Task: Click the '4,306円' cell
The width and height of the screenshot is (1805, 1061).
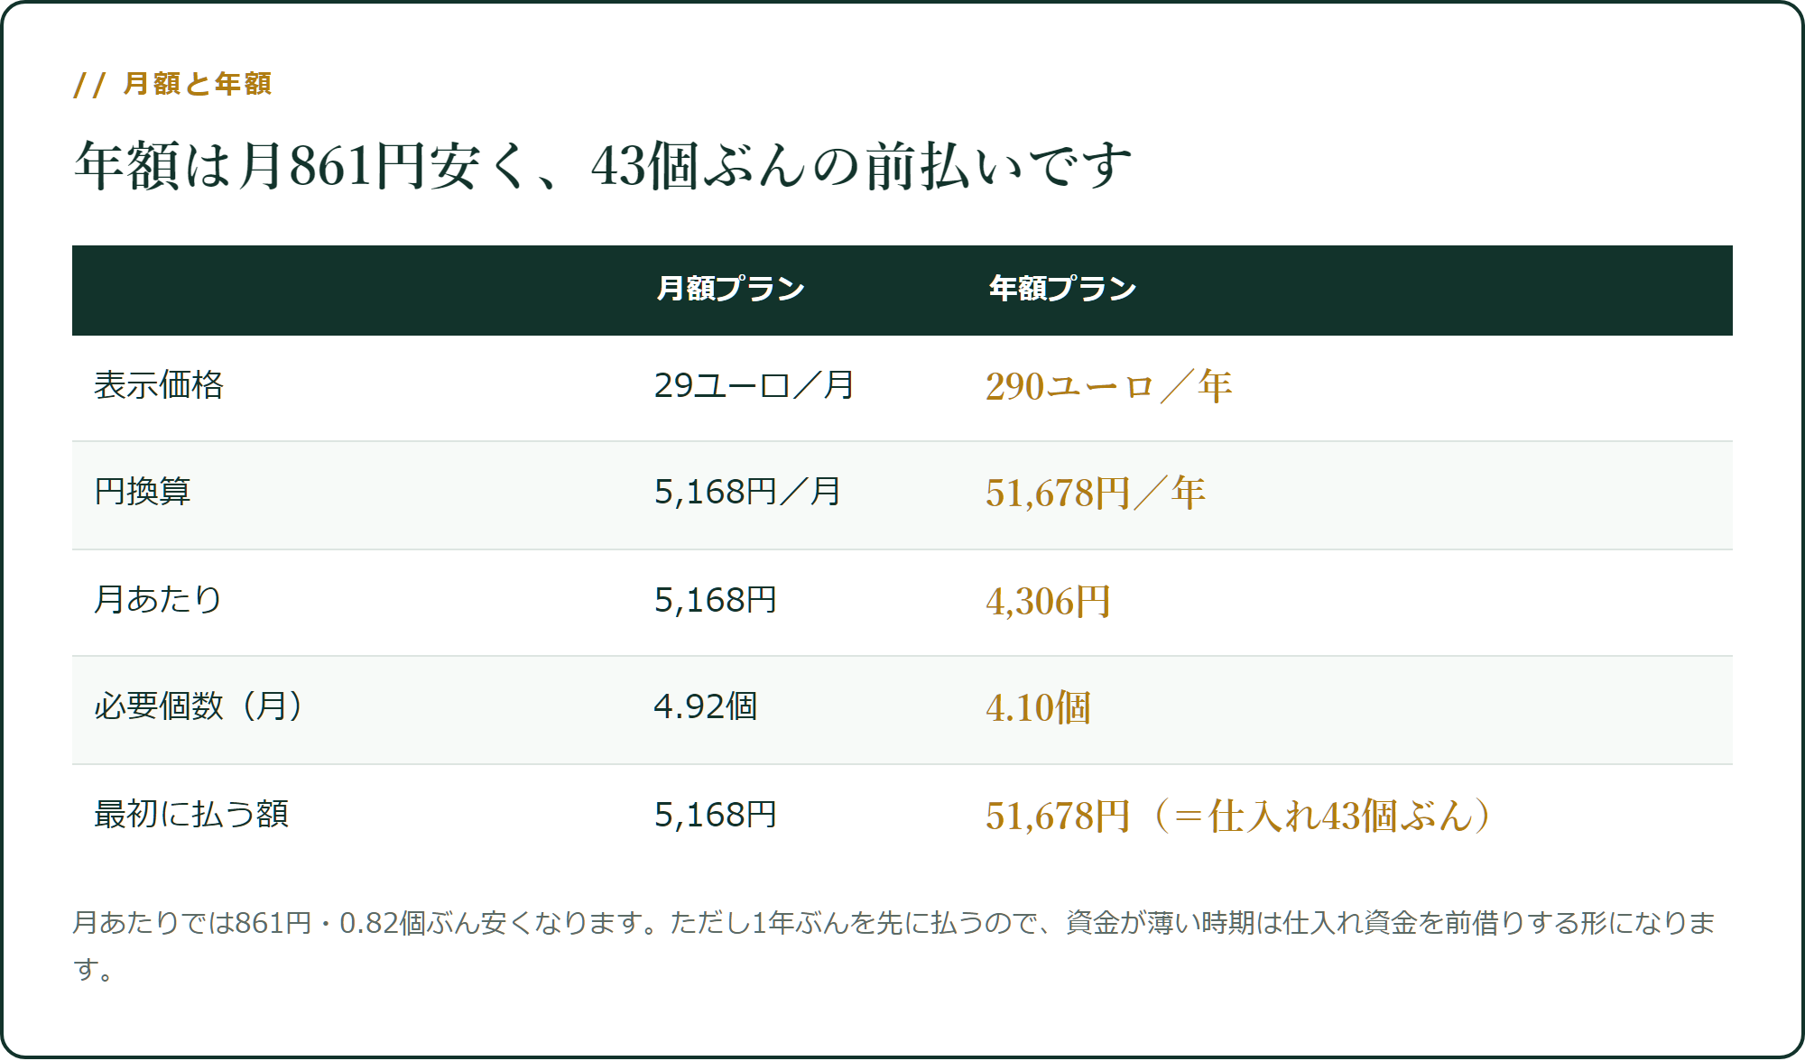Action: [1048, 601]
